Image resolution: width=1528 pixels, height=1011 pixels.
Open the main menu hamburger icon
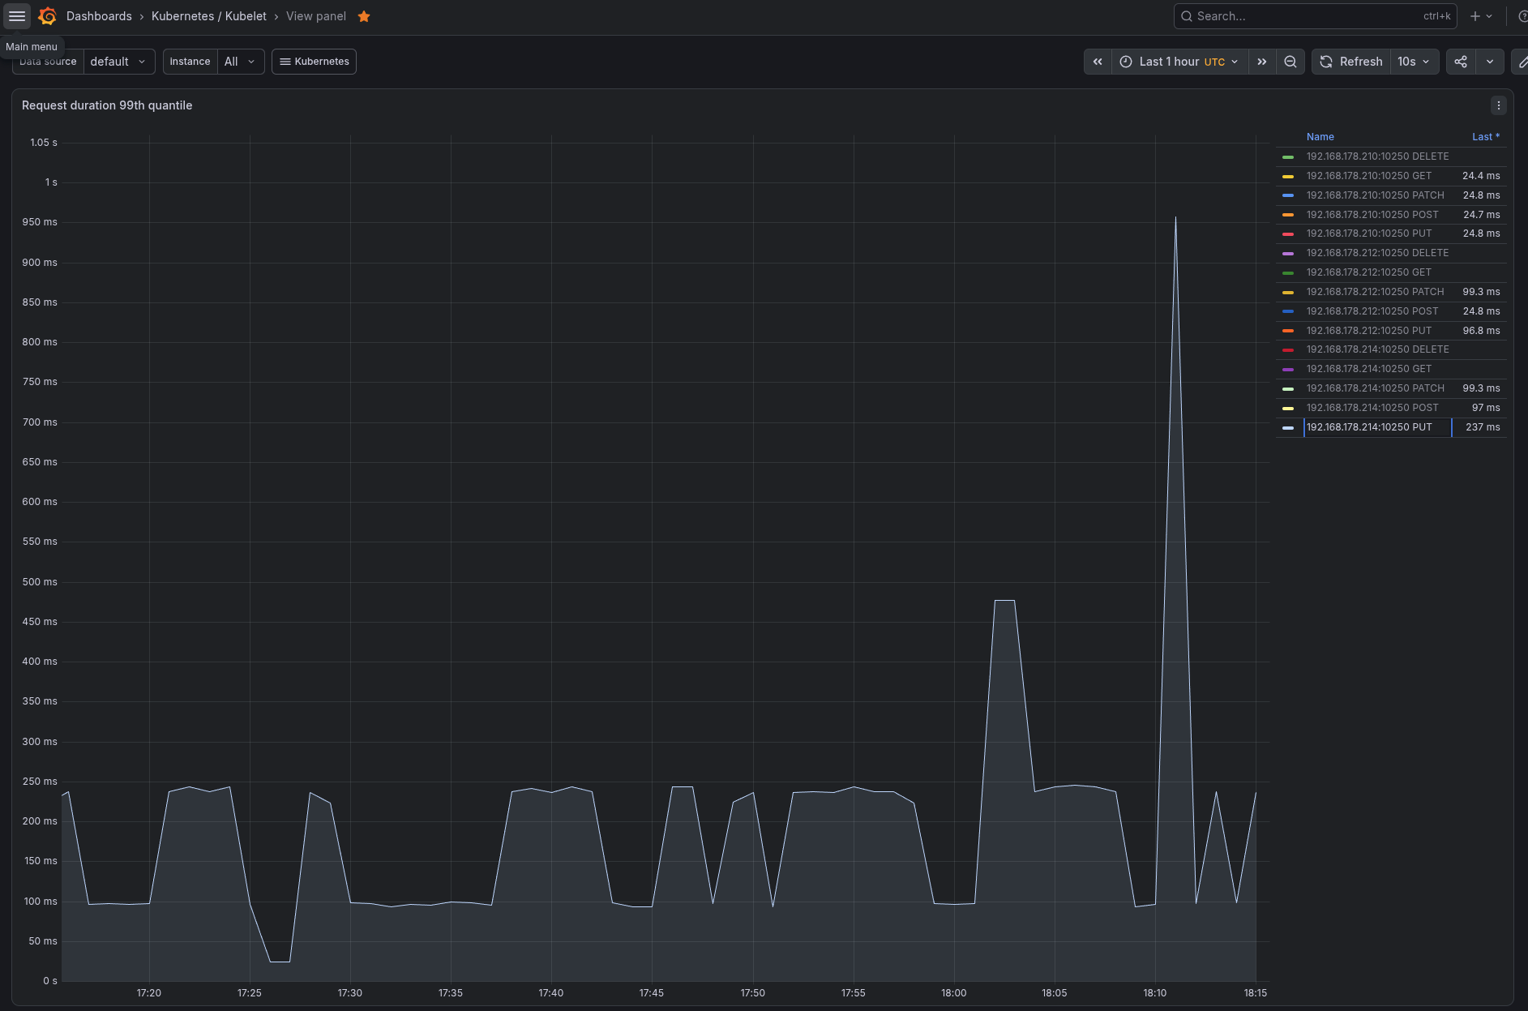(x=17, y=16)
